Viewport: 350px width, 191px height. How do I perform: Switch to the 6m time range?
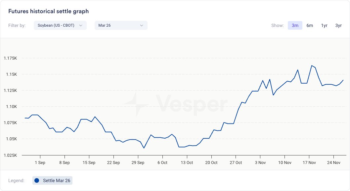coord(310,25)
